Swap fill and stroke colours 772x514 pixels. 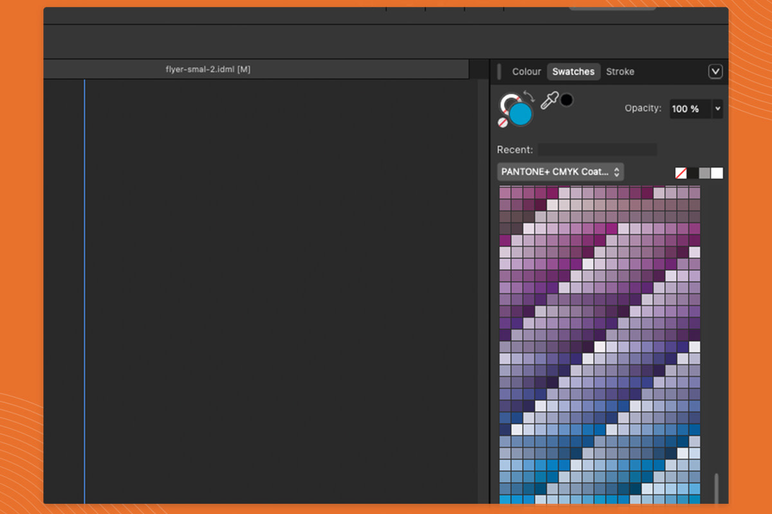point(528,96)
